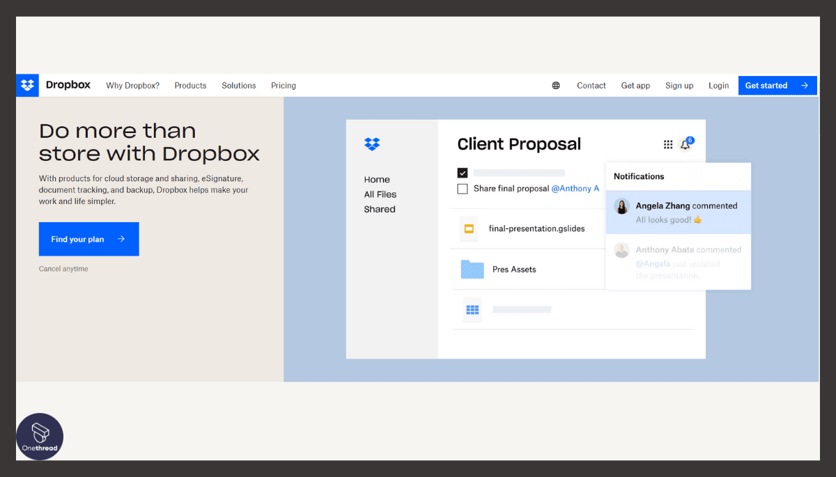Click the apps grid icon beside the bell

(667, 143)
